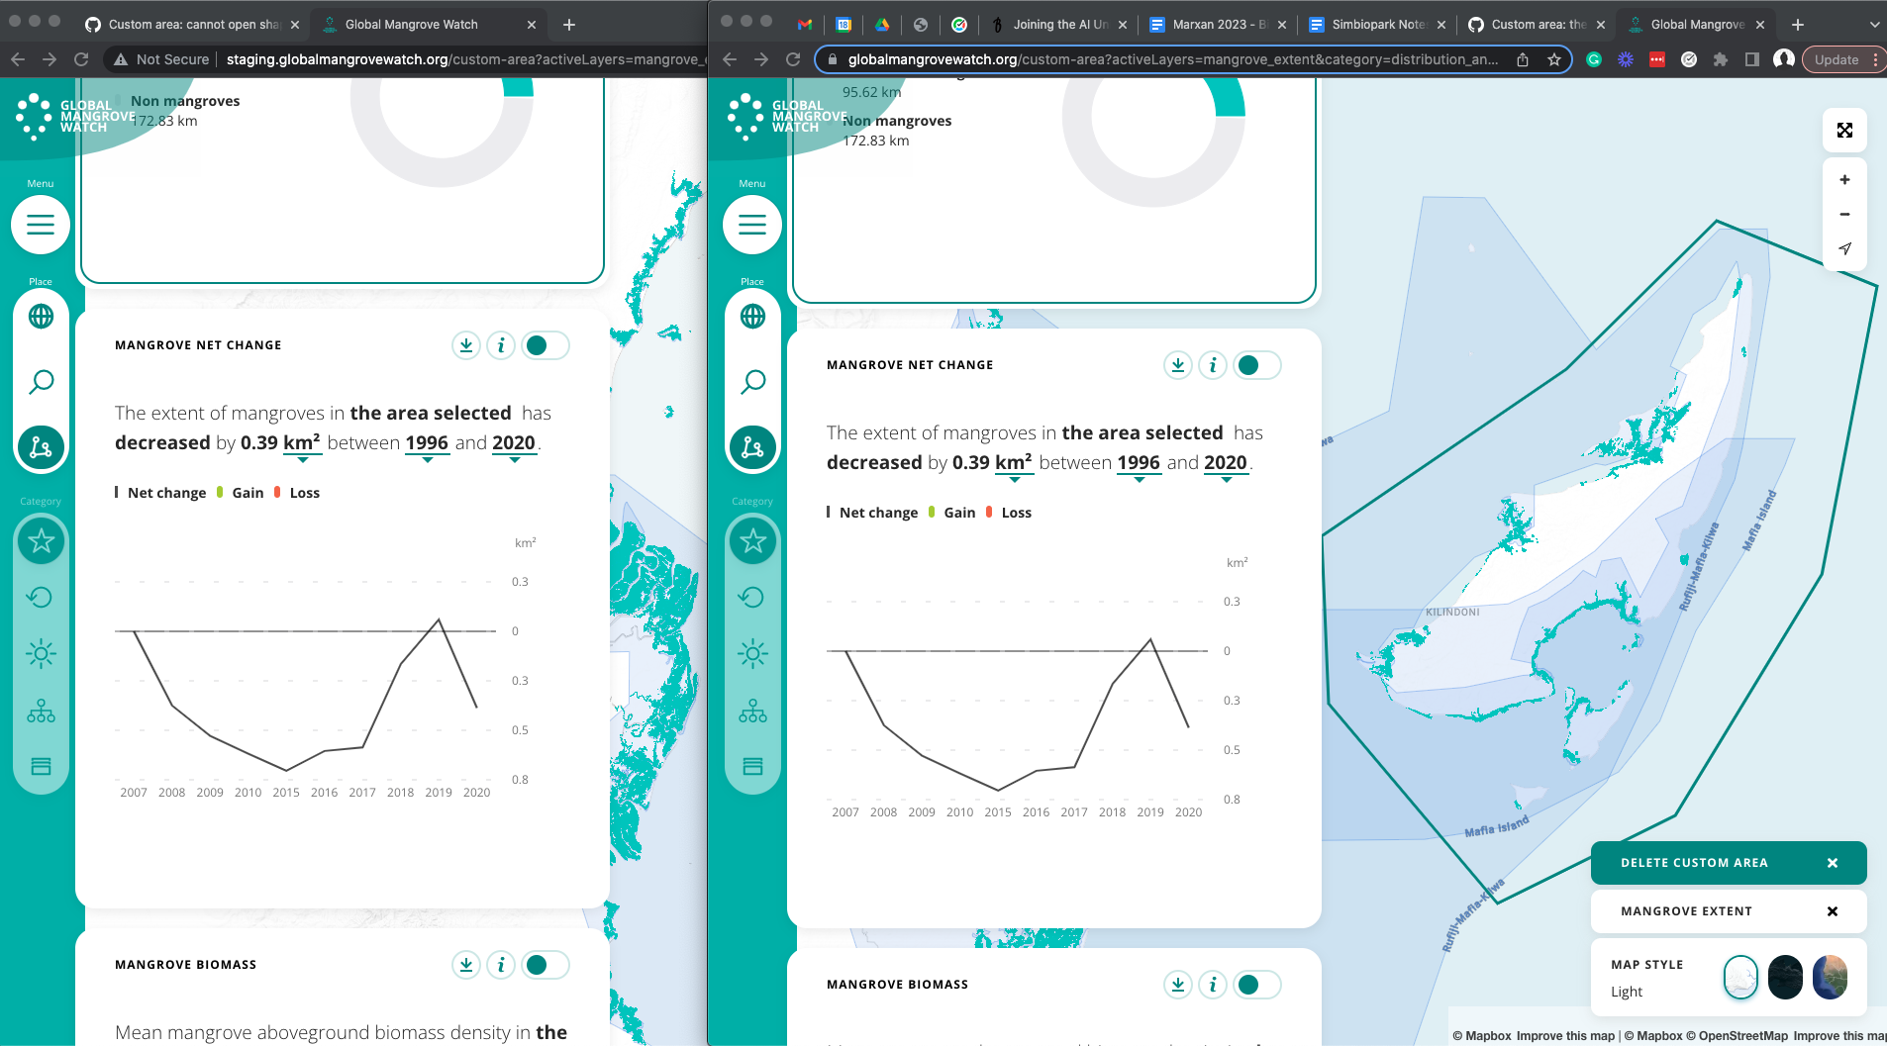Disable the Mangrove Biomass widget toggle
Image resolution: width=1887 pixels, height=1046 pixels.
tap(1255, 984)
